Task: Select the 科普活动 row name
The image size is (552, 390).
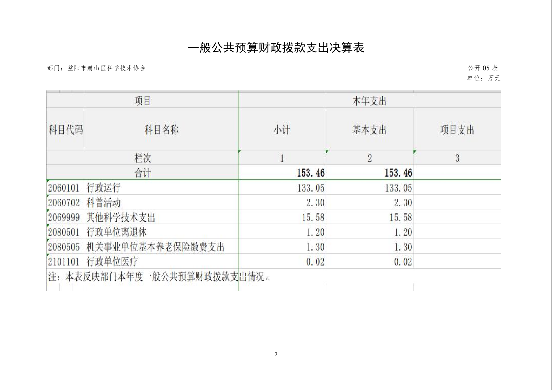Action: (104, 202)
